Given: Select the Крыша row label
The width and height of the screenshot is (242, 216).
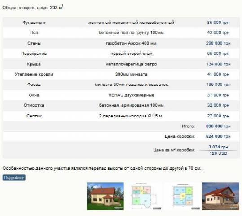Looking at the screenshot, I should [x=34, y=64].
